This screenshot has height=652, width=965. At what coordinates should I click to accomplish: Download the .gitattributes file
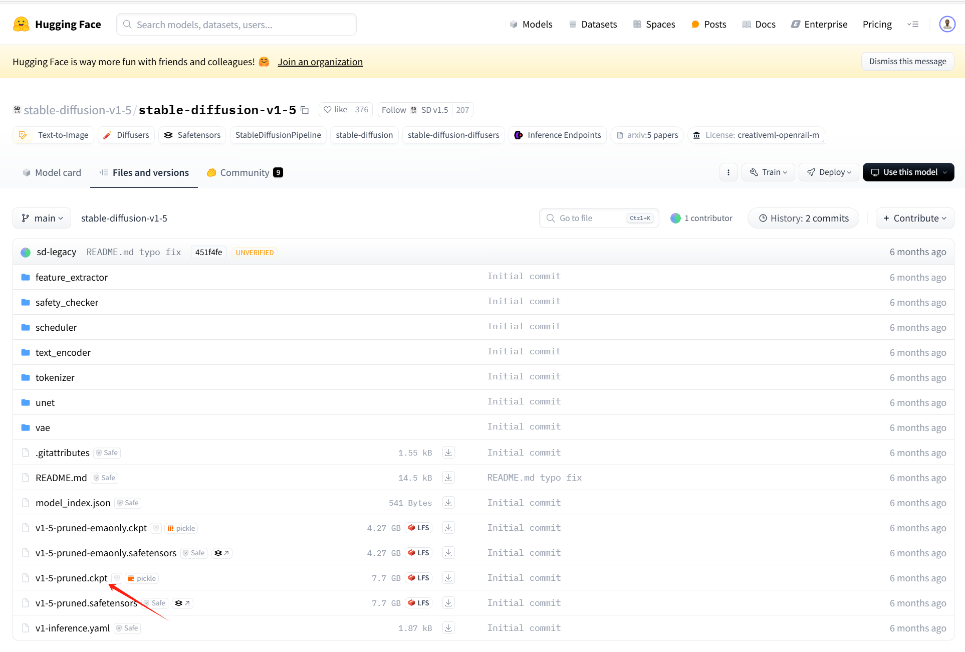click(448, 453)
